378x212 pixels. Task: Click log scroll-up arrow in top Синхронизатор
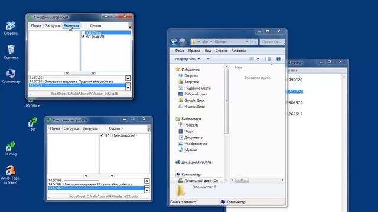coord(128,78)
